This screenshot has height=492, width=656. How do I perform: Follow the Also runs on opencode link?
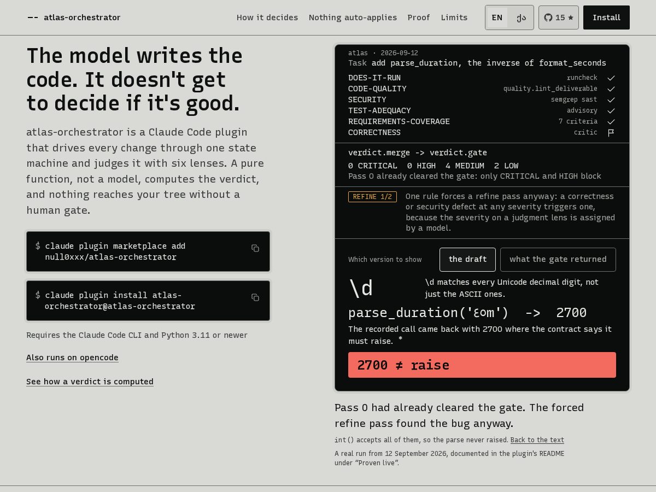click(72, 358)
